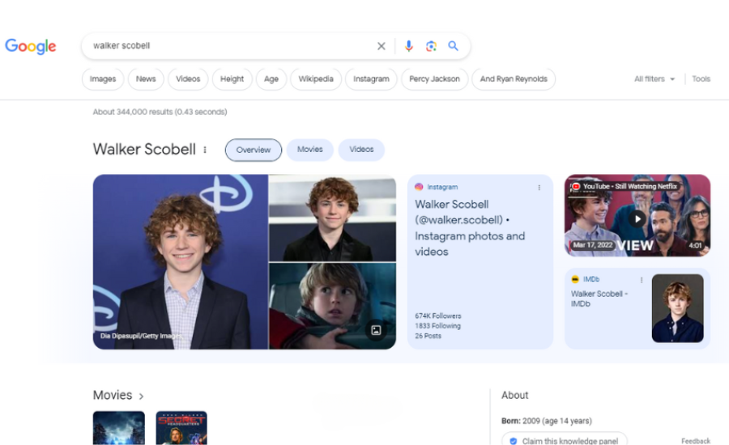Click 674K Followers text on Instagram card
The image size is (729, 445).
point(438,316)
